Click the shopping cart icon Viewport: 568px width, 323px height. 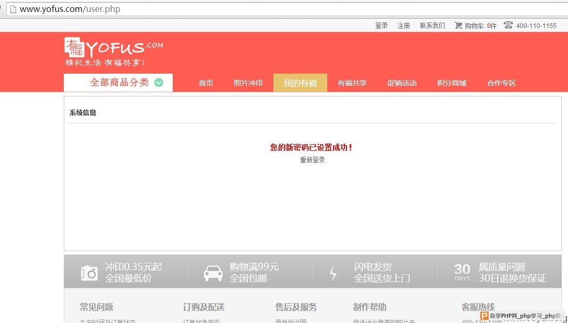click(459, 25)
